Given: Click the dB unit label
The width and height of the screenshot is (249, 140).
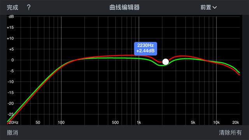Looking at the screenshot, I should (11, 16).
